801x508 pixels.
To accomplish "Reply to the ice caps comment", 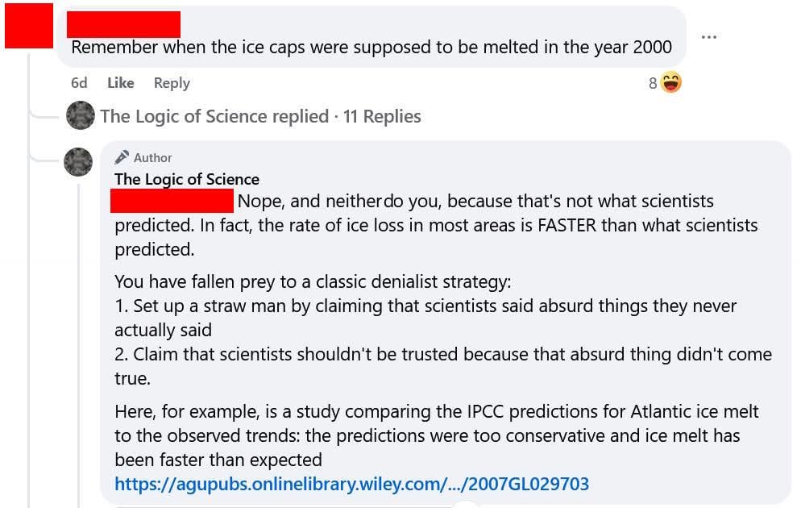I will click(x=171, y=82).
